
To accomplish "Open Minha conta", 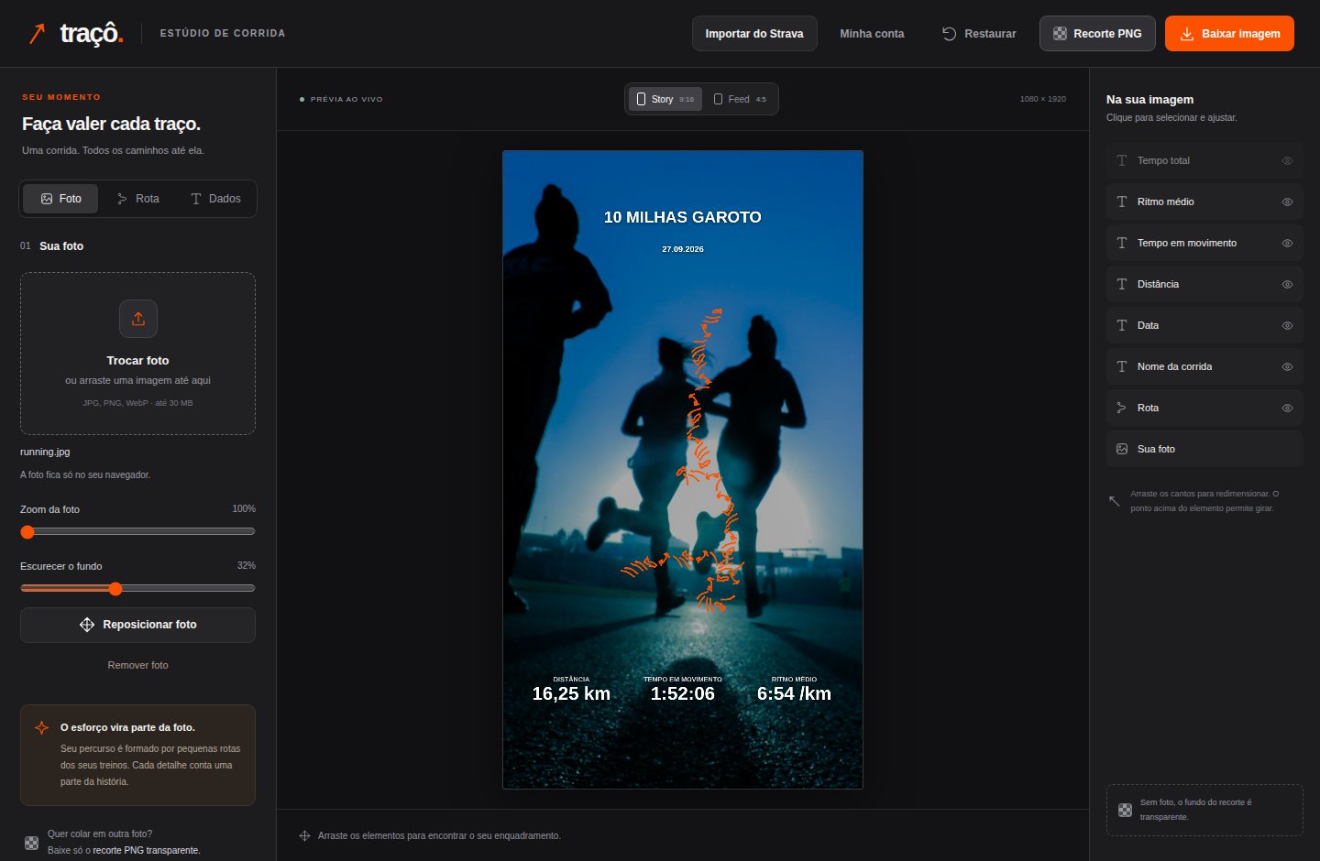I will point(872,34).
